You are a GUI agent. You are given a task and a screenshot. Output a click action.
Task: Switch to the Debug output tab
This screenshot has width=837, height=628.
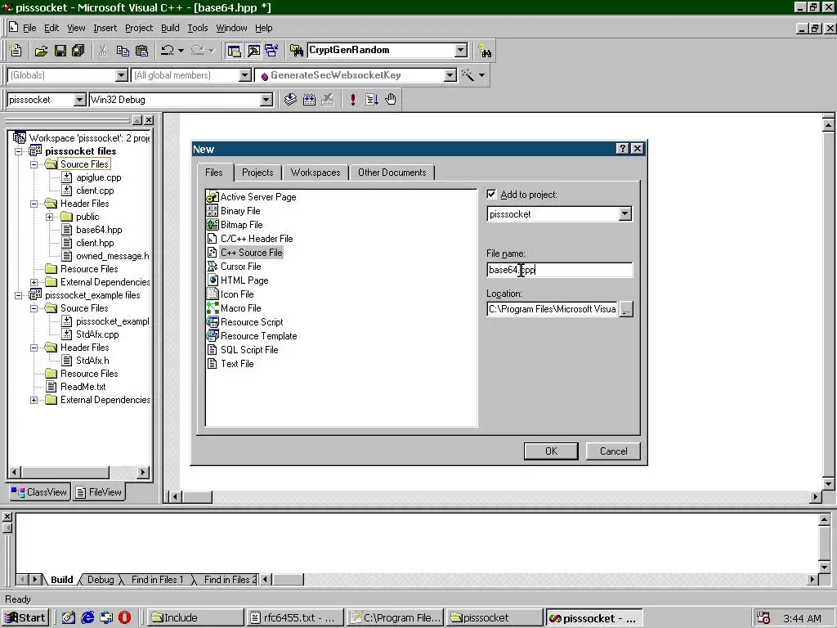pyautogui.click(x=101, y=580)
